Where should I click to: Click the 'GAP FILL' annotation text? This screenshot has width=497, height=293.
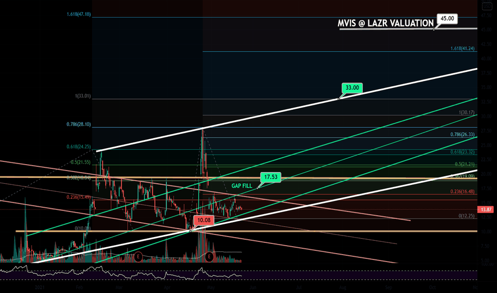point(242,186)
